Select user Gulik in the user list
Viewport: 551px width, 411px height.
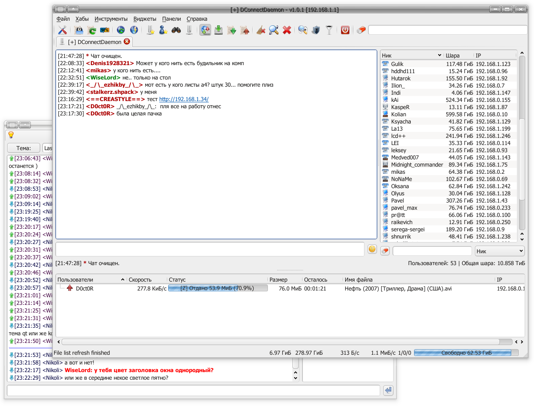449,64
